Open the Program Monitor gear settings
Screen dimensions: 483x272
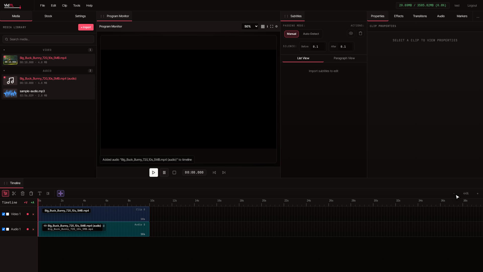pos(276,26)
